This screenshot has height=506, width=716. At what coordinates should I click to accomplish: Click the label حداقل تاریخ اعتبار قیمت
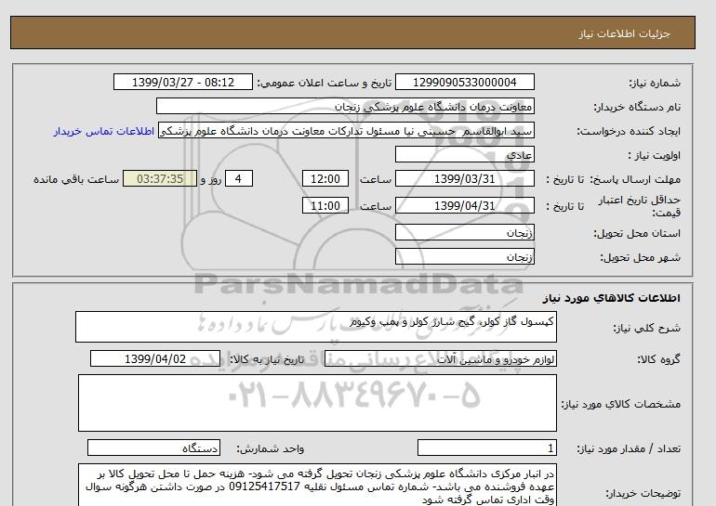click(640, 206)
